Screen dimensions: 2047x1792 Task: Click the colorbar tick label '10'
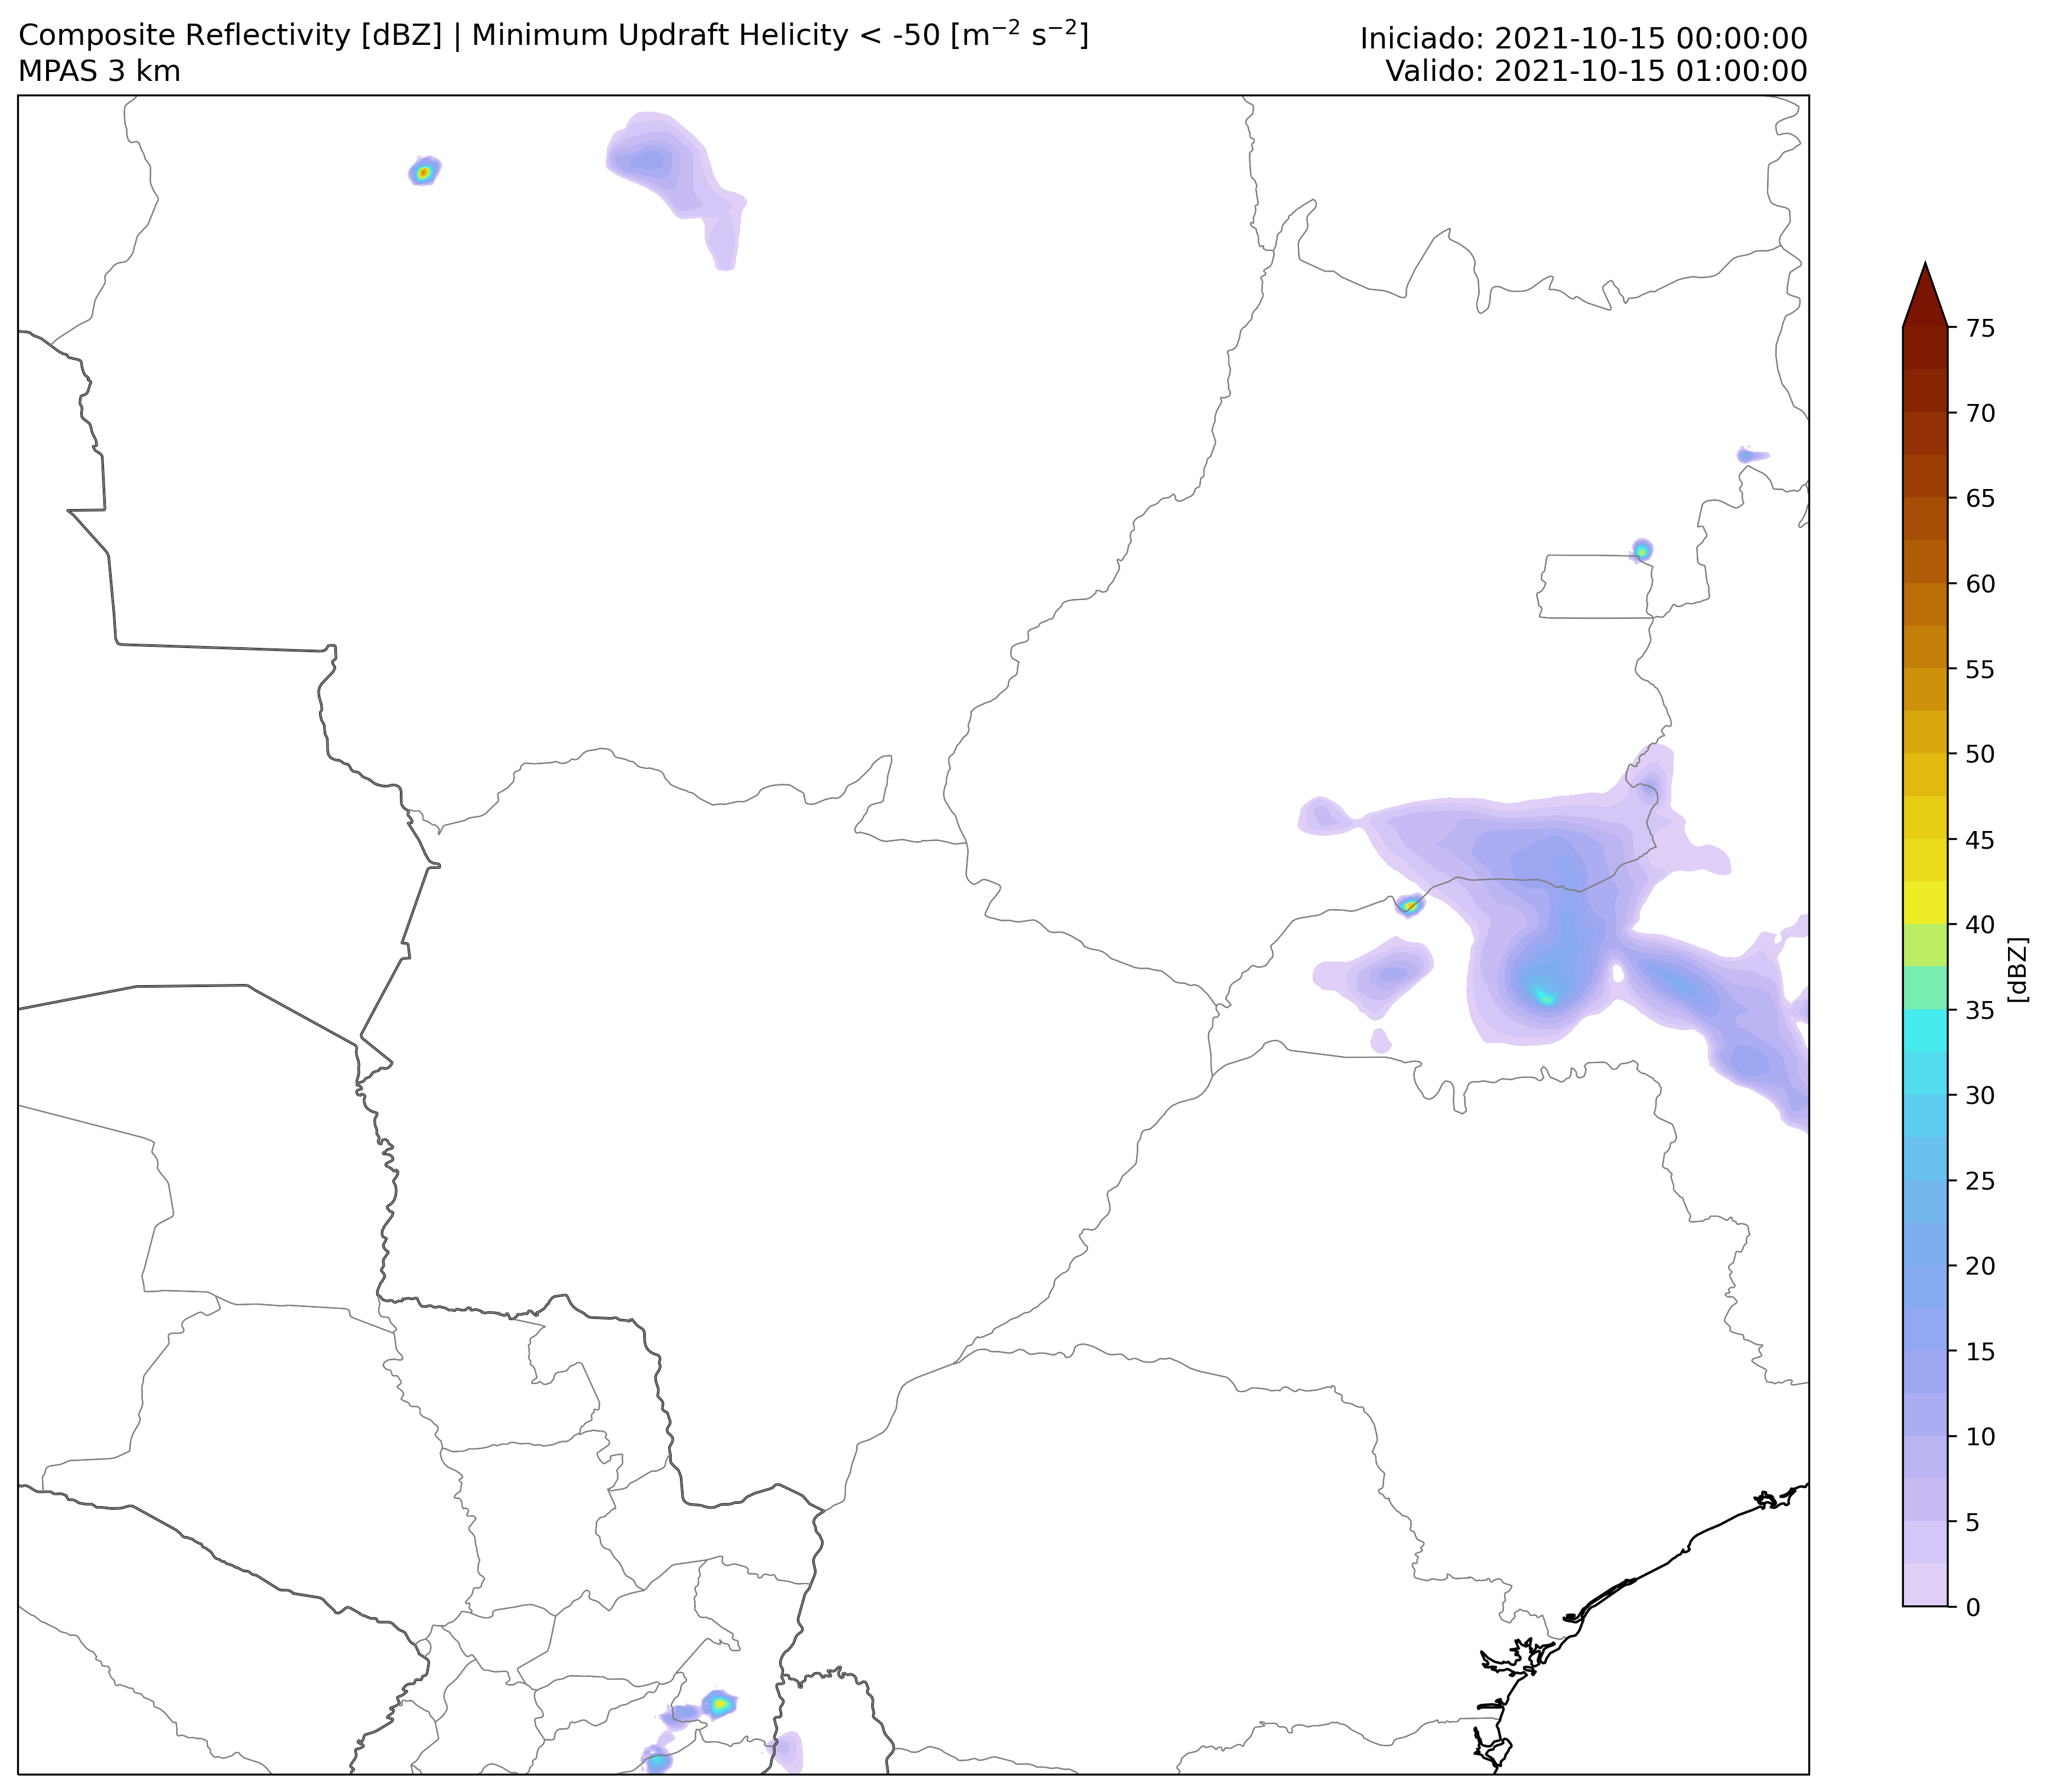(x=1980, y=1437)
